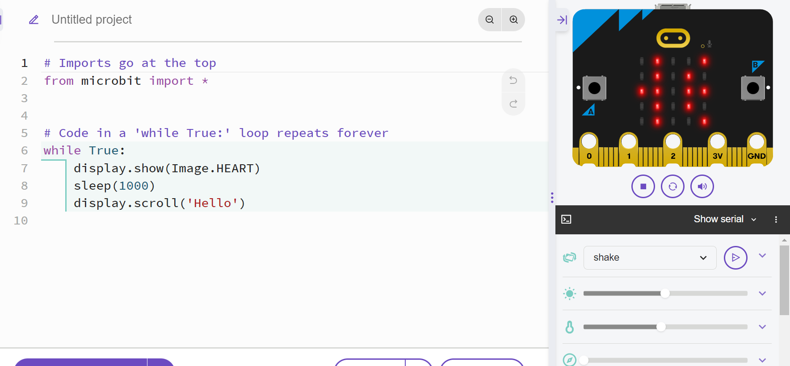Mute the simulator sound
790x366 pixels.
click(702, 186)
